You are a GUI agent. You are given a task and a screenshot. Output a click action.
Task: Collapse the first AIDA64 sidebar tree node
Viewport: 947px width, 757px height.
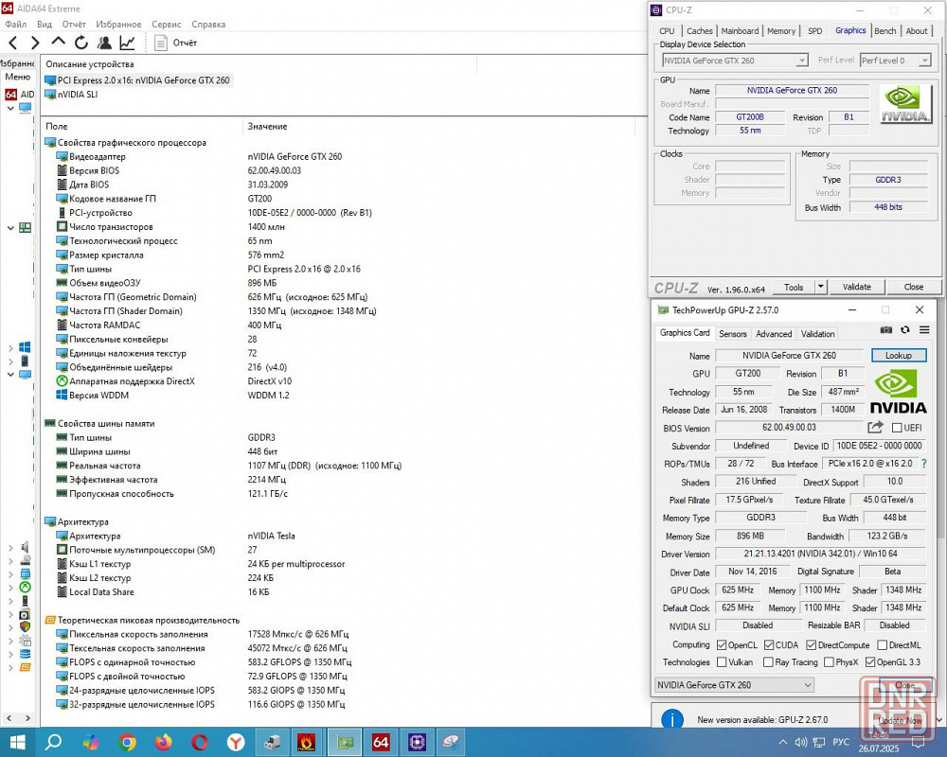coord(10,109)
